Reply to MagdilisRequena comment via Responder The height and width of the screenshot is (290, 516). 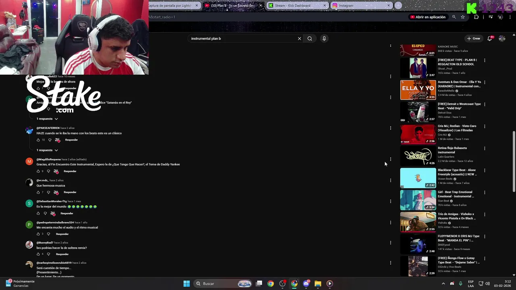coord(70,171)
